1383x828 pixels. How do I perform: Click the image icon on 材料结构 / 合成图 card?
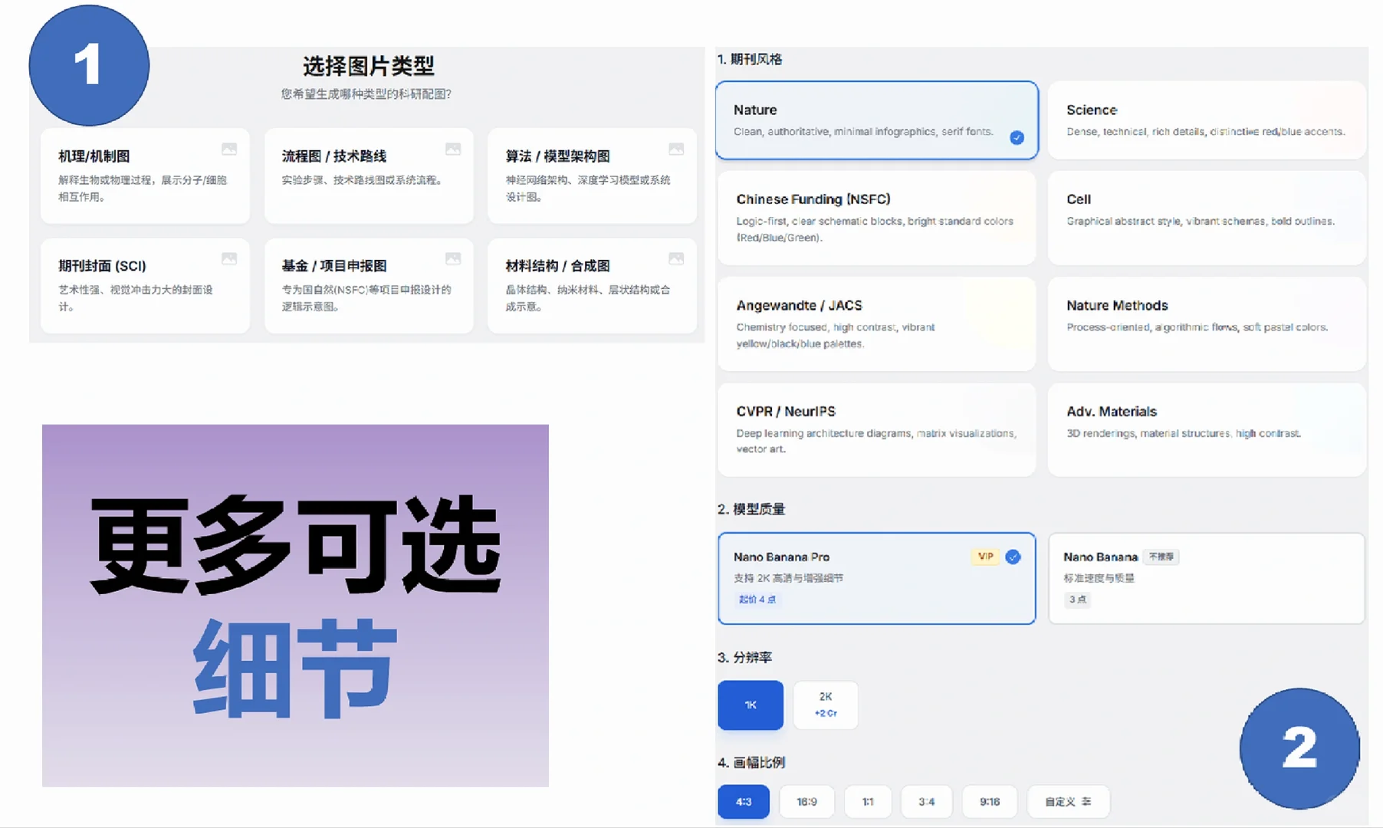[676, 260]
